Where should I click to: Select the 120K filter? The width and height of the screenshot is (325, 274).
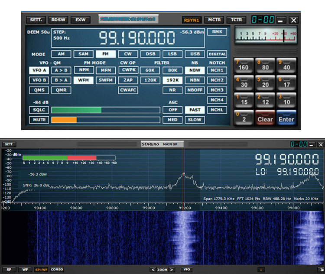click(x=150, y=80)
